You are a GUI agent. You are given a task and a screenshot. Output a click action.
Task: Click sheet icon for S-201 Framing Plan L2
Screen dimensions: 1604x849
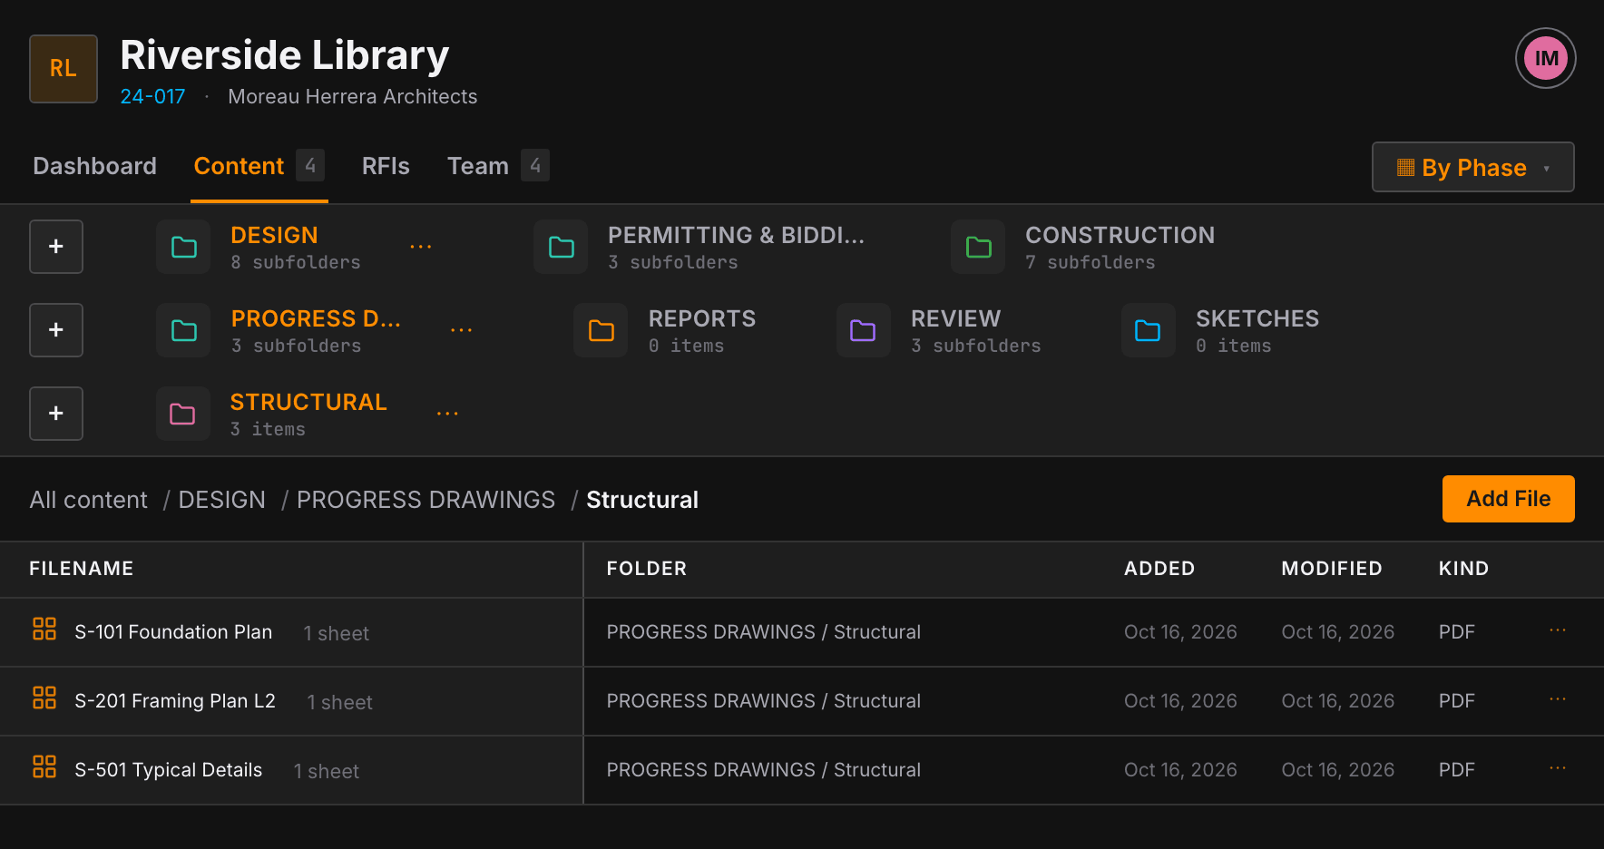44,698
